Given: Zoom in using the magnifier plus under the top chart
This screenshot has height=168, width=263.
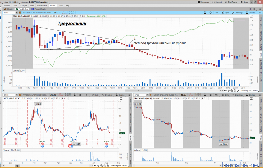Looking at the screenshot, I should coord(232,91).
